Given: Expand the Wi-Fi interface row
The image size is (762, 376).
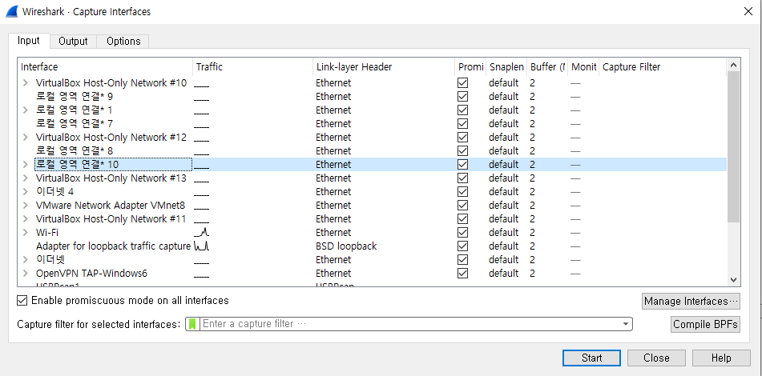Looking at the screenshot, I should (26, 232).
